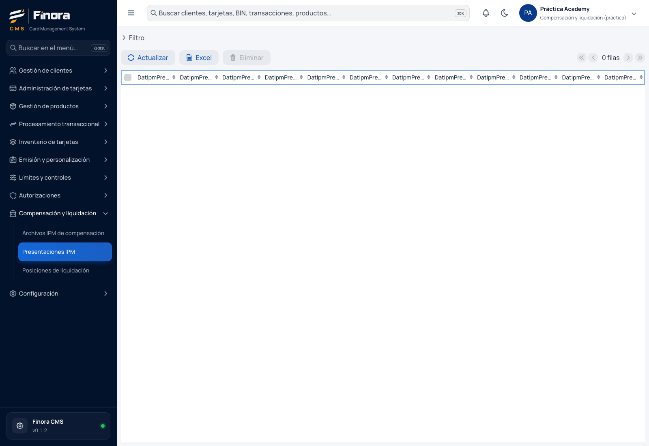Focus the sidebar menu search box

(x=58, y=48)
